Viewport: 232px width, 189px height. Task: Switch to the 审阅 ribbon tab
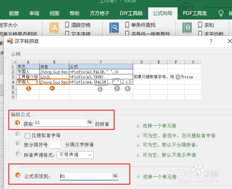tap(34, 13)
